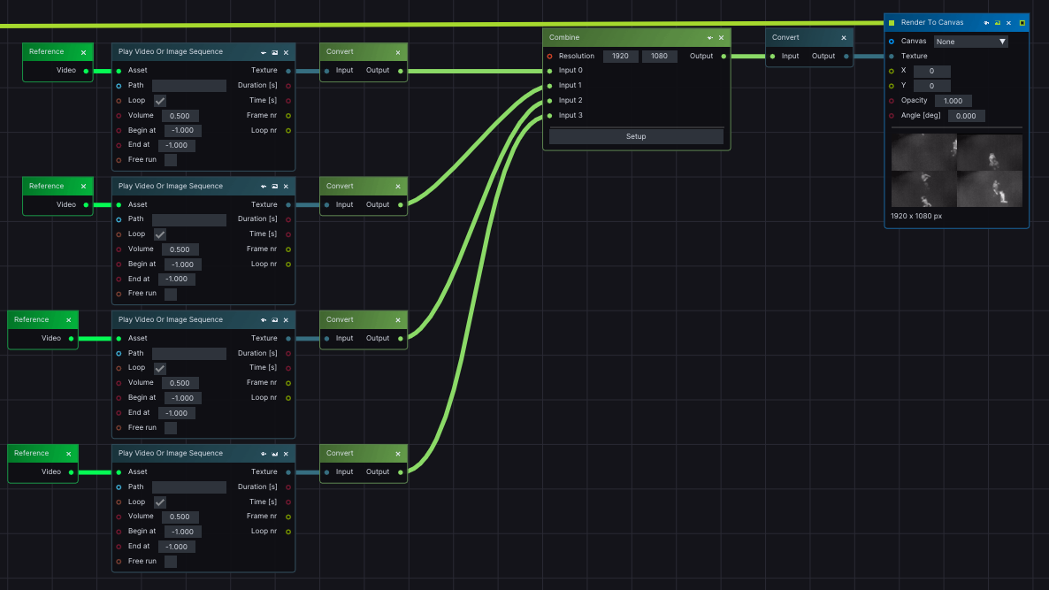
Task: Click the Resolution height field showing 1080
Action: pos(659,57)
